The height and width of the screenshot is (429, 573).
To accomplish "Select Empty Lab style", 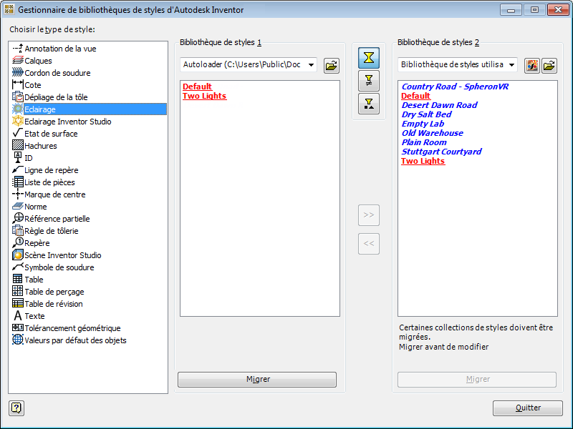I will (x=423, y=124).
